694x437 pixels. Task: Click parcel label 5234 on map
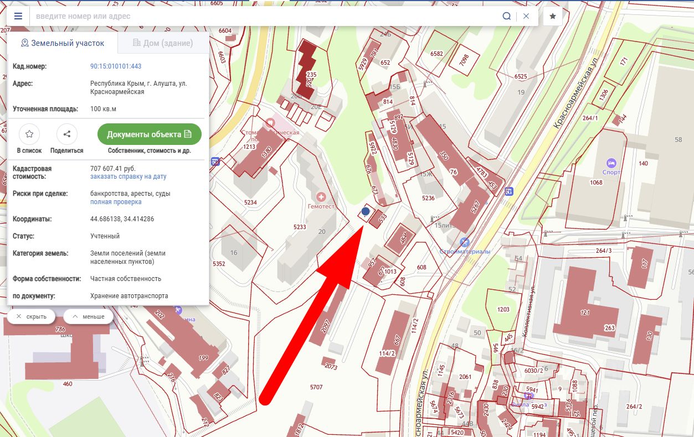250,202
